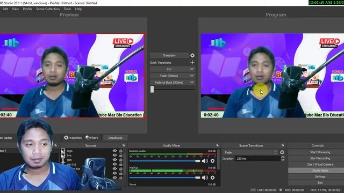Click the transition T-bar slider handle
344x193 pixels.
[x=152, y=90]
